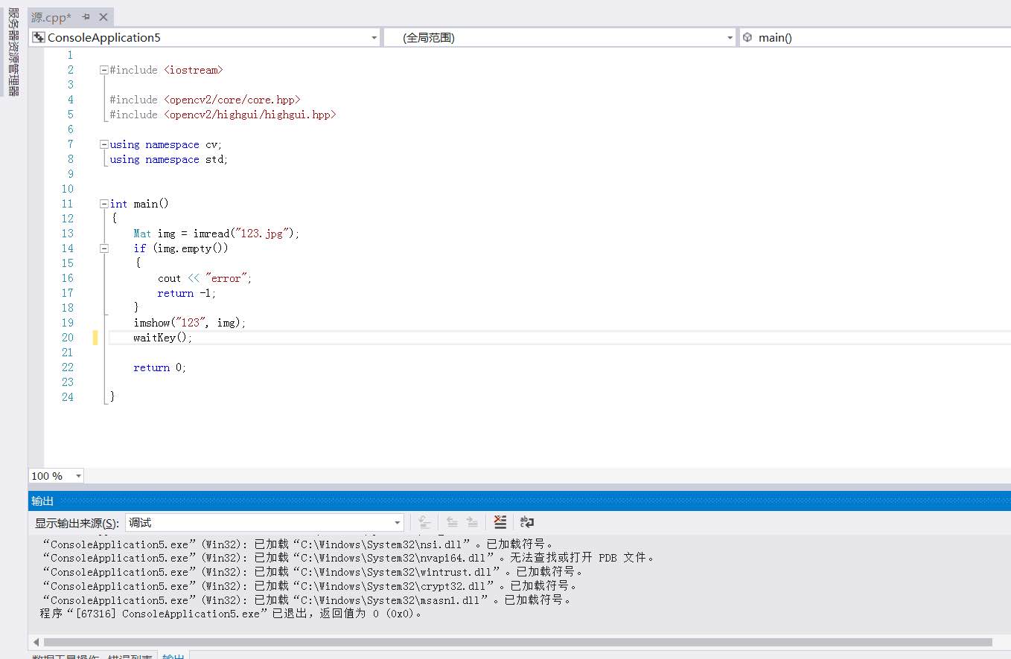Viewport: 1011px width, 659px height.
Task: Pin the 源.cpp editor tab
Action: (x=86, y=17)
